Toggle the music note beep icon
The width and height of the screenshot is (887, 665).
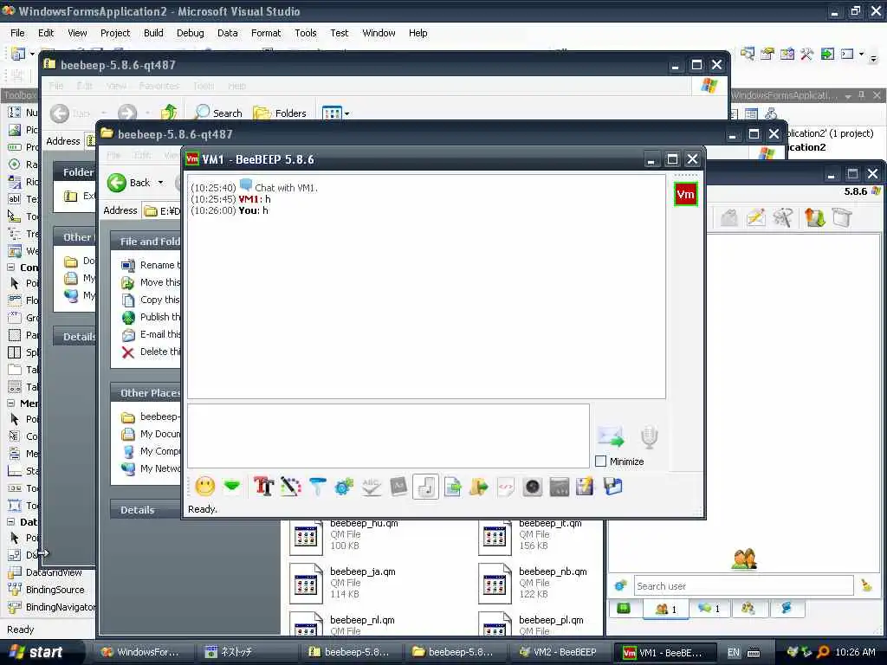pyautogui.click(x=425, y=487)
